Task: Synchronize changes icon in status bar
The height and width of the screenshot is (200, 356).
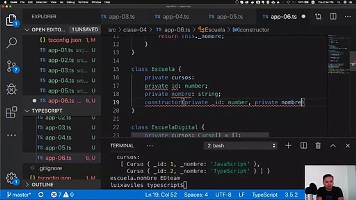Action: tap(41, 195)
